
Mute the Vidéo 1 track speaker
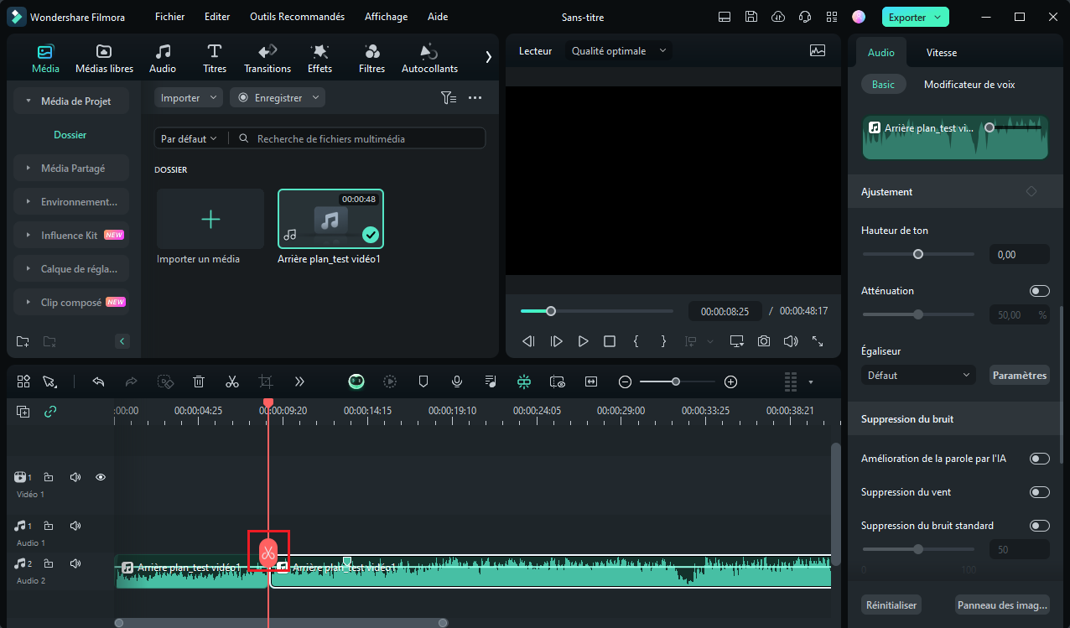click(x=75, y=477)
